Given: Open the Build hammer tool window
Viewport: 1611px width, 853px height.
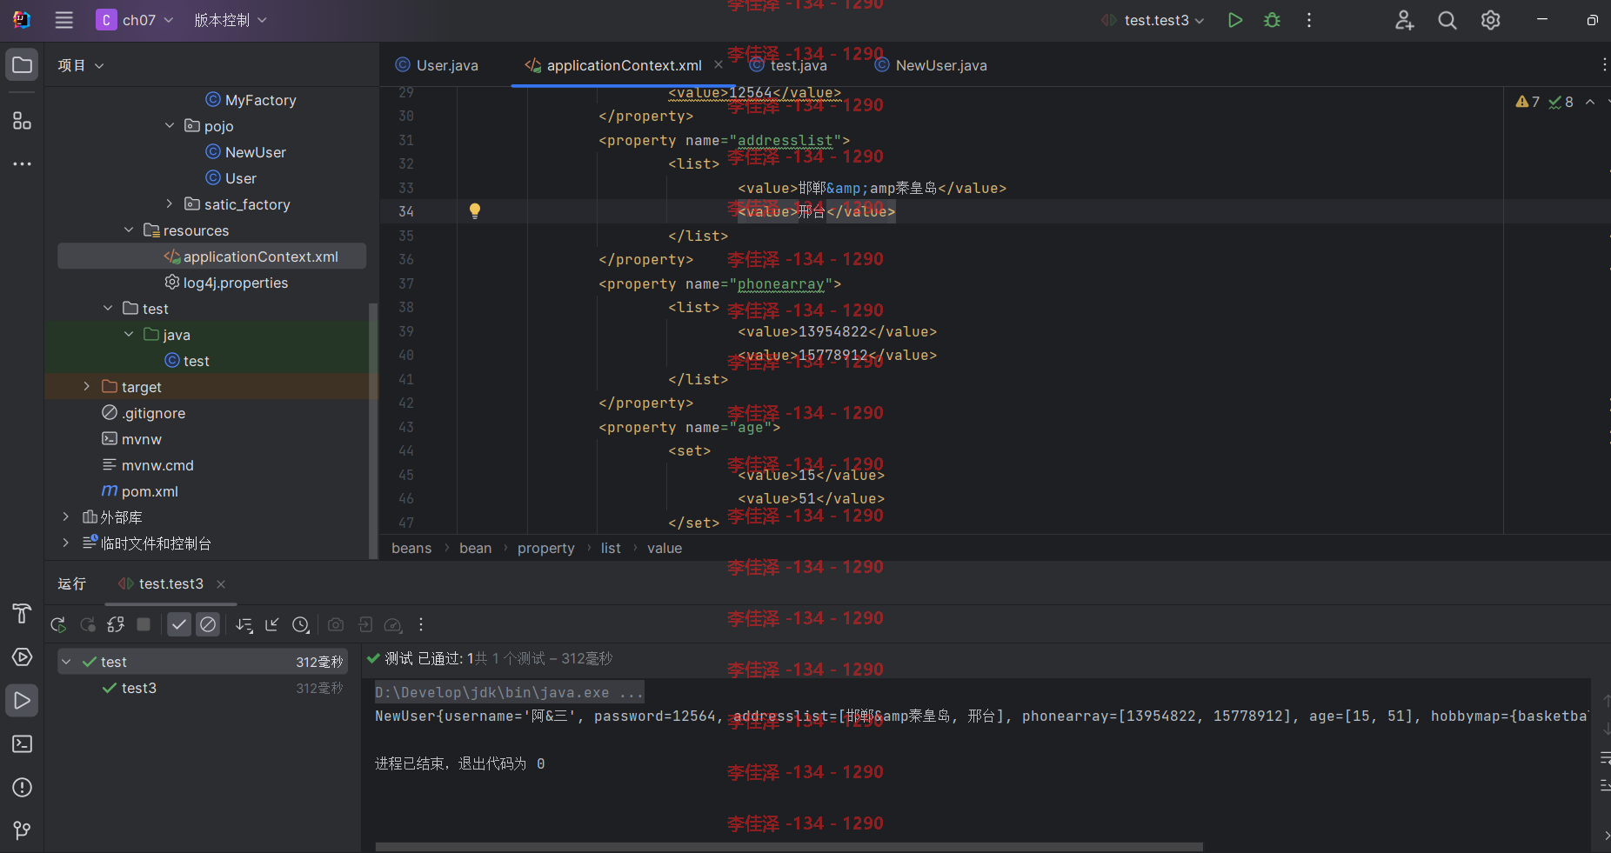Looking at the screenshot, I should 23,614.
